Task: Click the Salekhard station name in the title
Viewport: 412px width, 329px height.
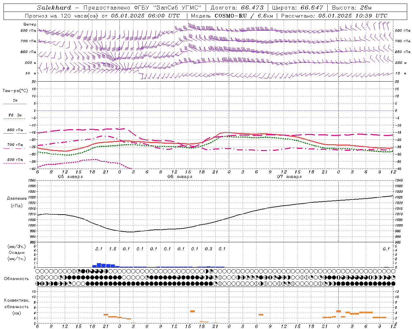Action: [x=54, y=8]
